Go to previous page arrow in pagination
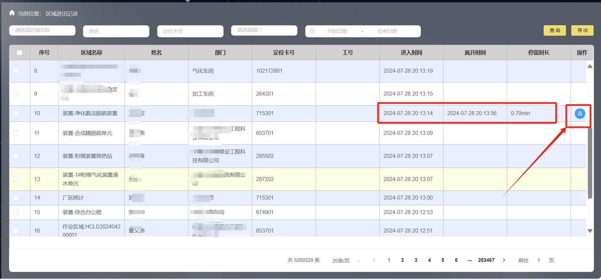This screenshot has width=601, height=280. 374,260
